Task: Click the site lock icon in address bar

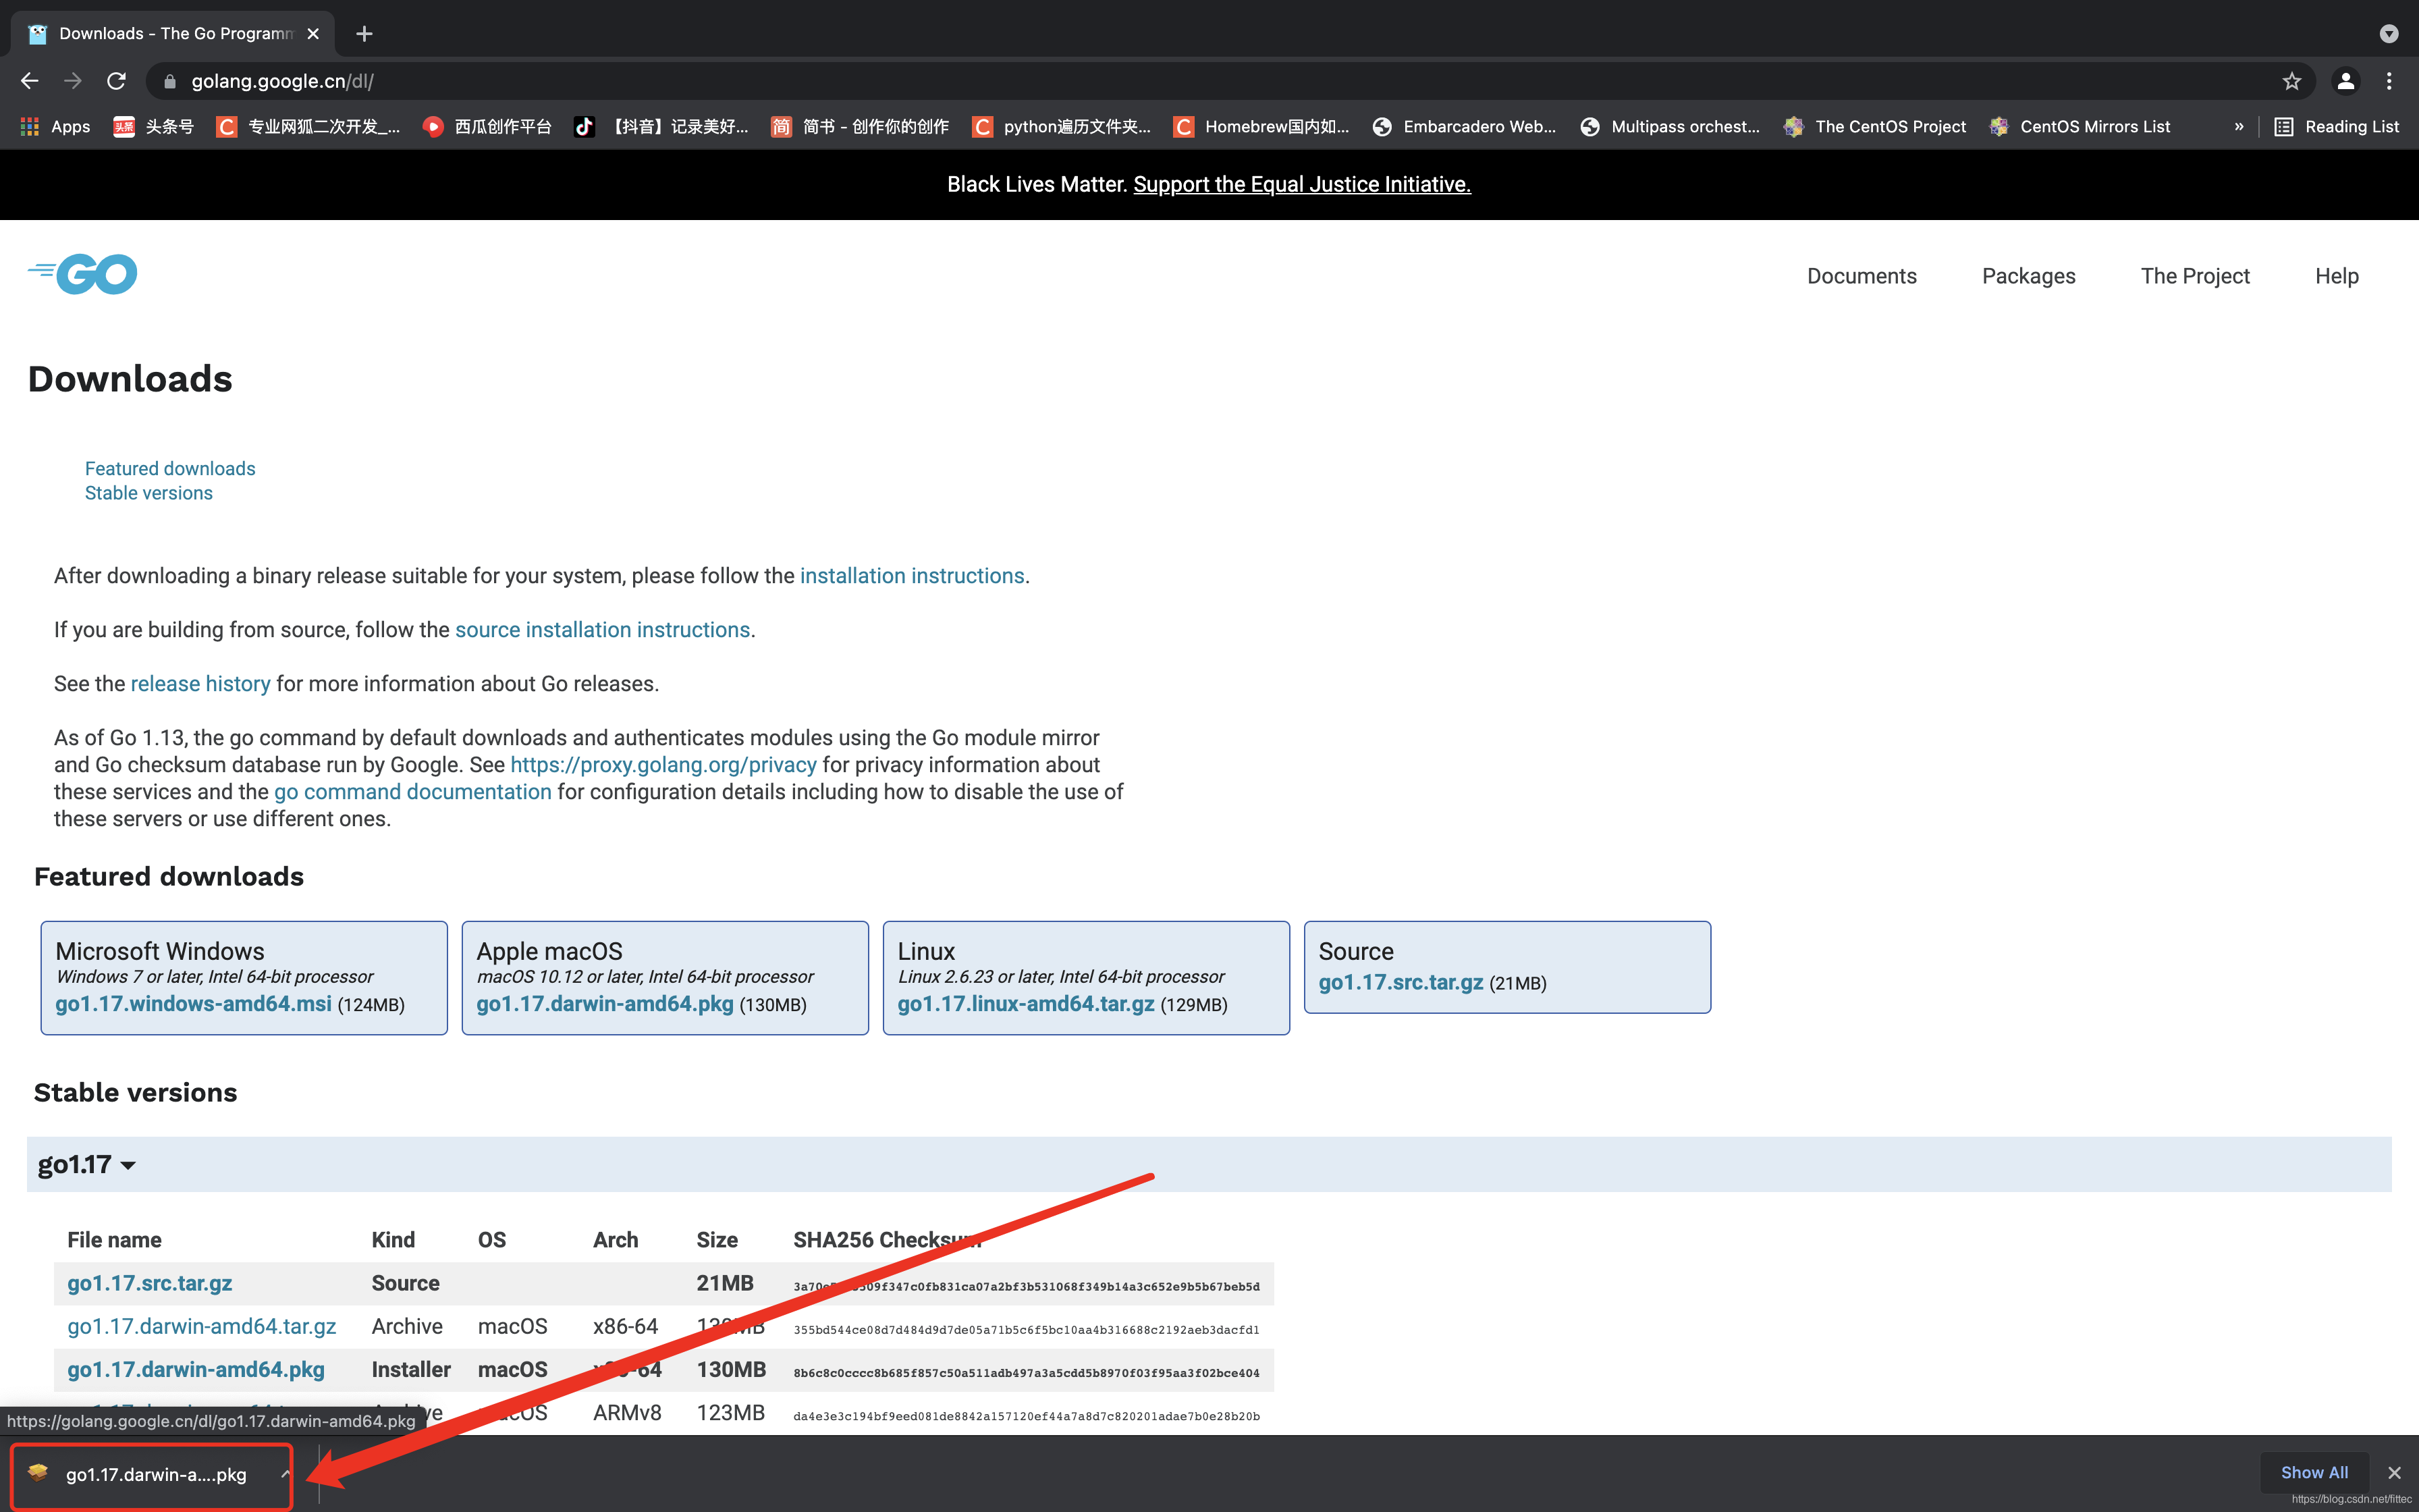Action: tap(170, 81)
